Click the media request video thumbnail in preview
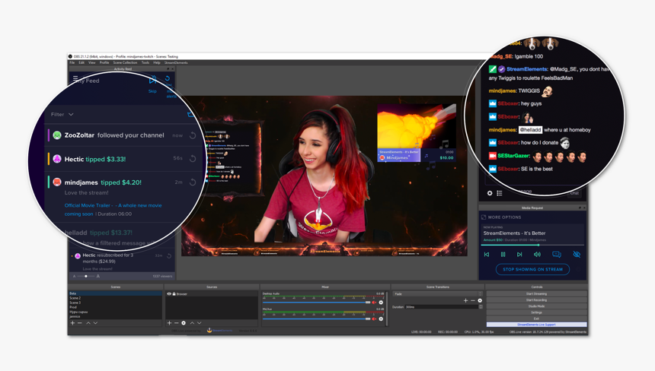The width and height of the screenshot is (655, 371). [x=416, y=126]
